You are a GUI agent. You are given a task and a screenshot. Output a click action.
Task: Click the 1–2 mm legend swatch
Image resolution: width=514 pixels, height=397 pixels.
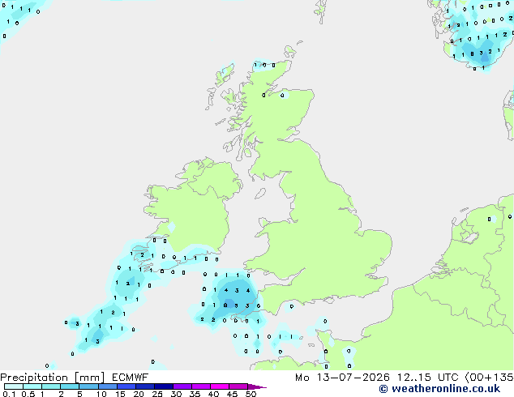pyautogui.click(x=51, y=386)
